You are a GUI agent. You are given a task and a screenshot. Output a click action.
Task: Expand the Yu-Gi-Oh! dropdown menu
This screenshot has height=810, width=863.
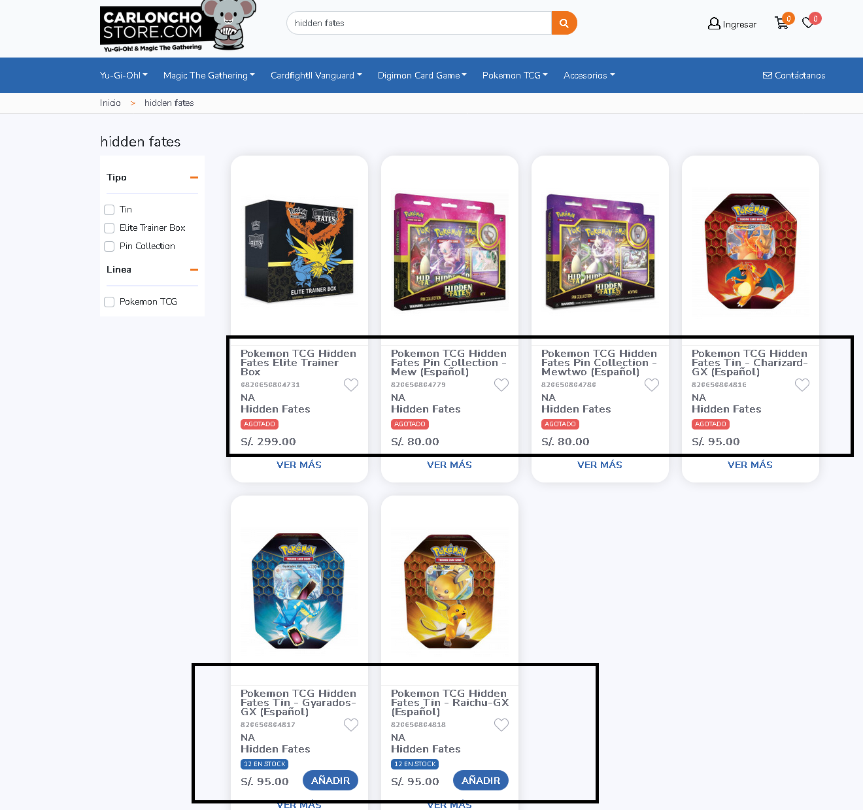tap(124, 75)
